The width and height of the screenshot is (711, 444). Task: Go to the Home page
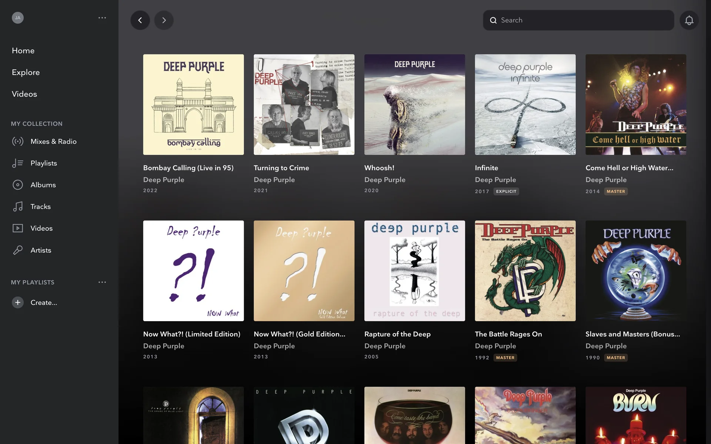click(x=23, y=51)
